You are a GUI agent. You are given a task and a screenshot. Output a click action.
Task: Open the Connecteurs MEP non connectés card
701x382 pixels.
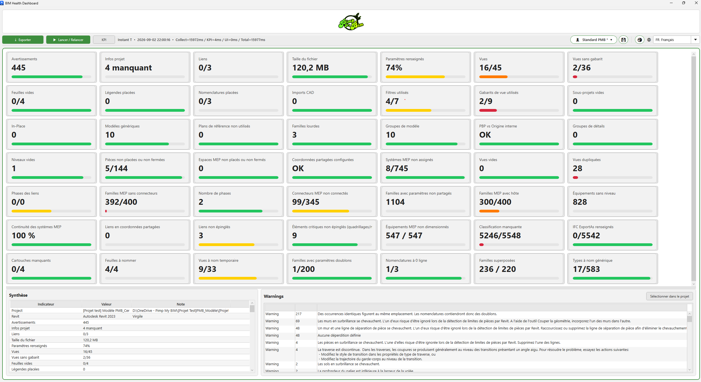coord(332,201)
